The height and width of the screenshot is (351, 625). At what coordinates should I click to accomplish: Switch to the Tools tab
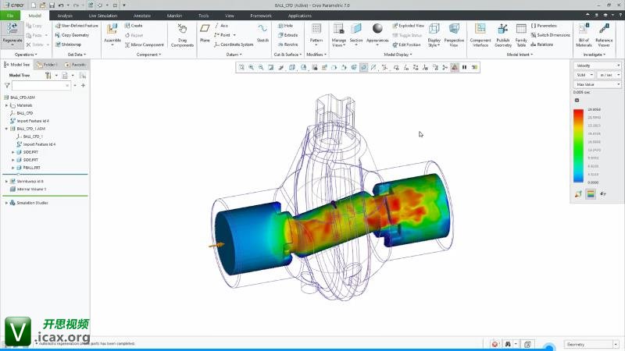point(204,16)
